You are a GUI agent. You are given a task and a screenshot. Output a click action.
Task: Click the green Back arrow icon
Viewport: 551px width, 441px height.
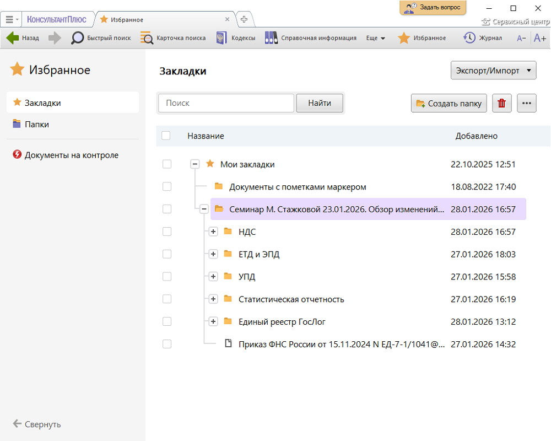point(13,38)
